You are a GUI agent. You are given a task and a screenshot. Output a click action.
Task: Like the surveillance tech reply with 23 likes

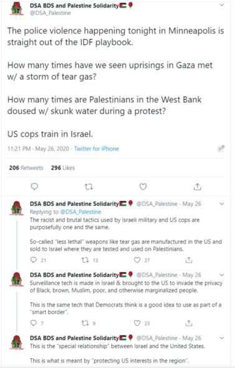click(137, 323)
